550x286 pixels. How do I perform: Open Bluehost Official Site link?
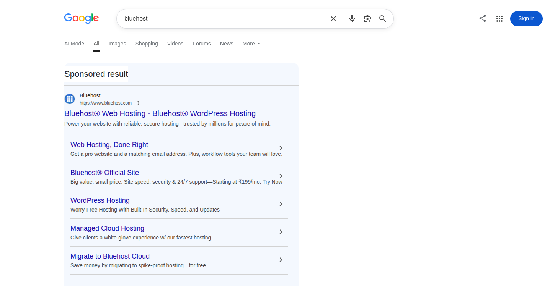click(x=104, y=173)
